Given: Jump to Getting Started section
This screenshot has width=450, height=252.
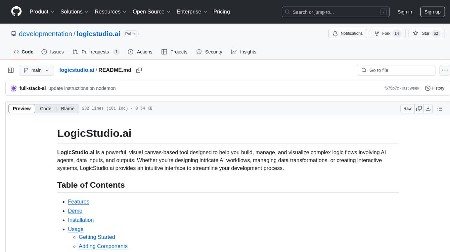Looking at the screenshot, I should pyautogui.click(x=97, y=237).
